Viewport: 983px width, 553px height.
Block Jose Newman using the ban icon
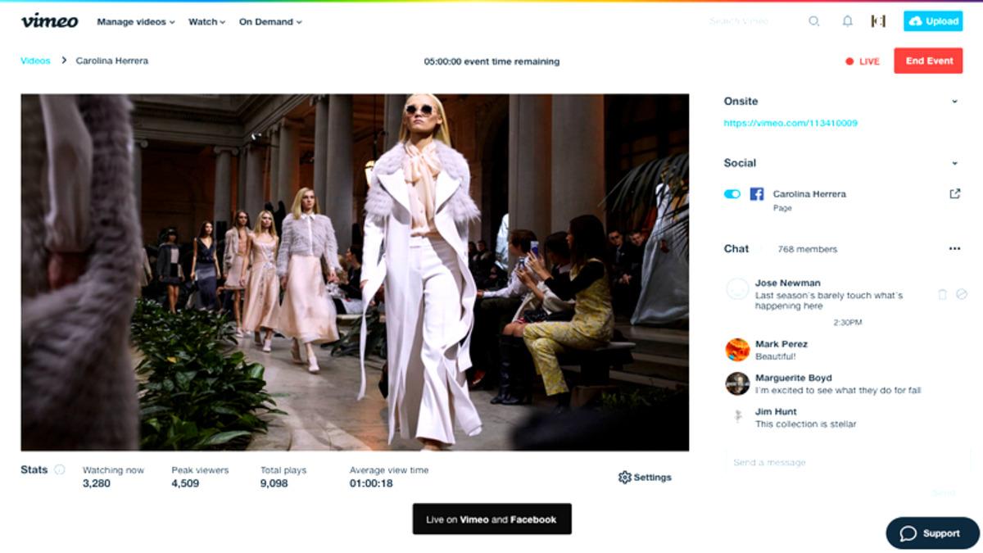click(x=961, y=293)
